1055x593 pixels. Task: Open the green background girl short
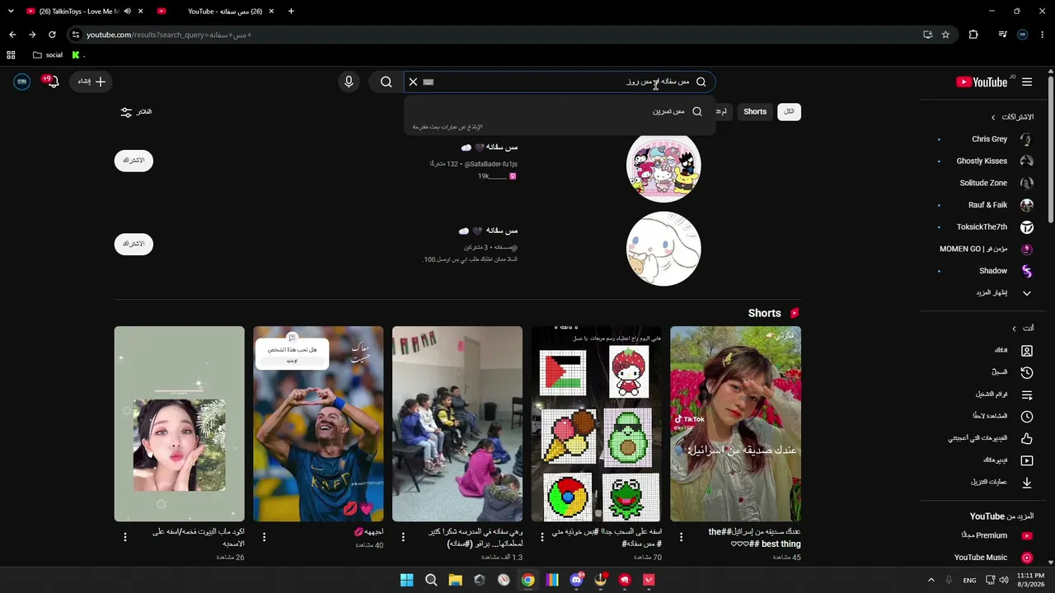179,423
